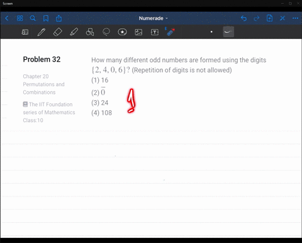The image size is (302, 243).
Task: Go back with the left arrow icon
Action: pos(7,18)
